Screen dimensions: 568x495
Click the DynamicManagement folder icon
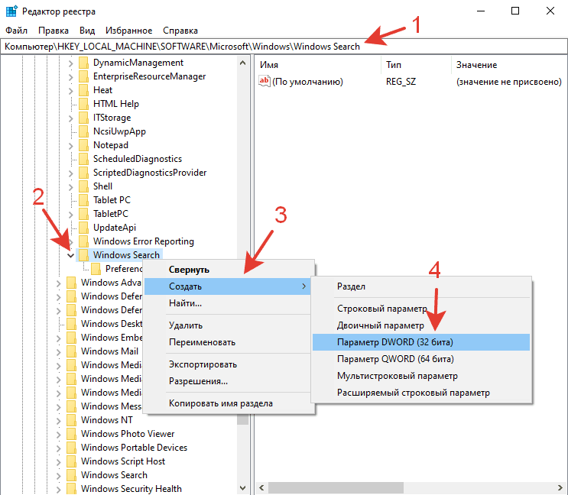[83, 63]
